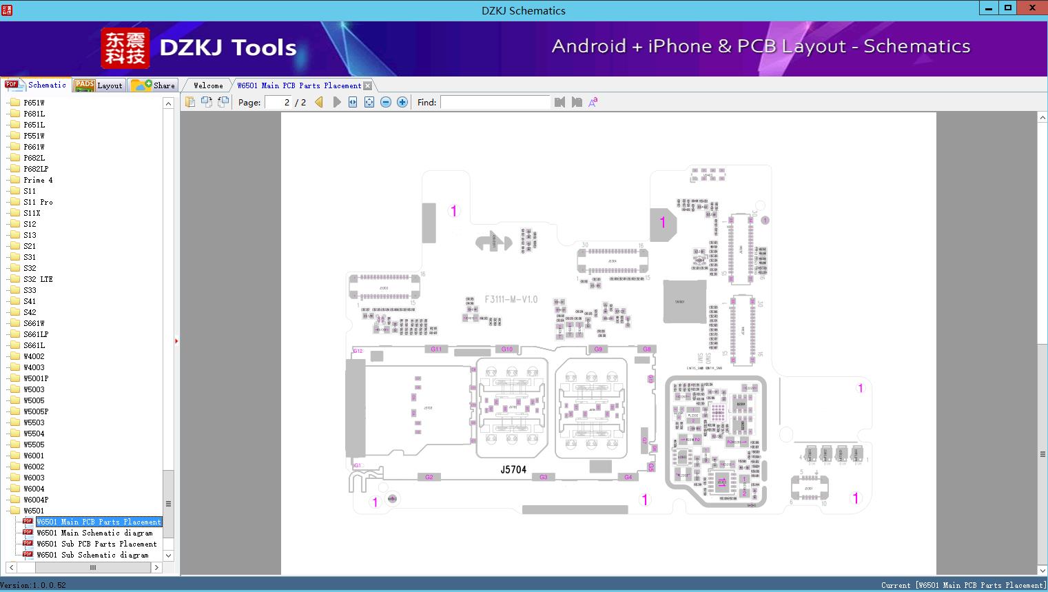Go to next page with forward arrow
The width and height of the screenshot is (1048, 592).
(336, 102)
